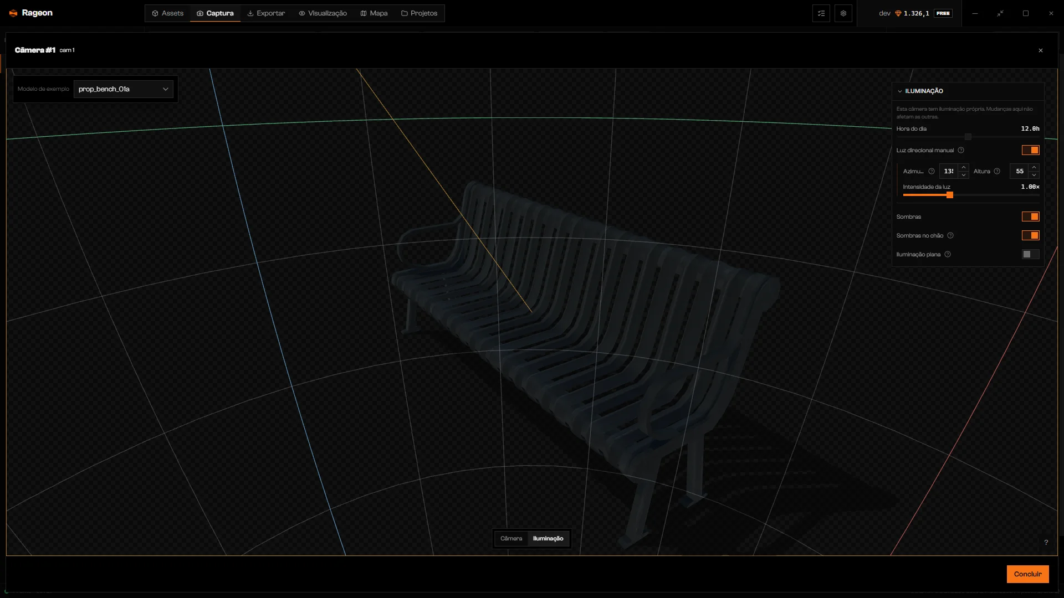Select the Iluminação mode button

[x=548, y=539]
